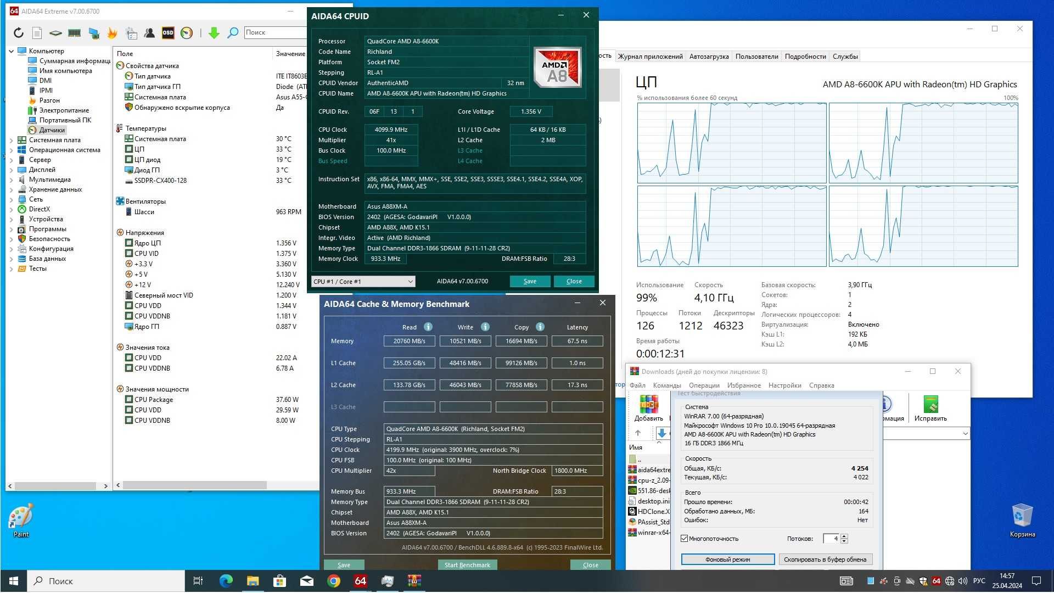Collapse the Компьютер tree node

point(11,51)
